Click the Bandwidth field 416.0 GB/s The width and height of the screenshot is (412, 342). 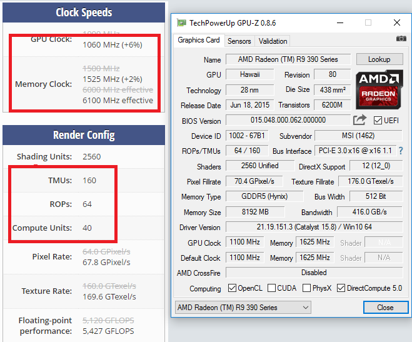click(x=369, y=212)
